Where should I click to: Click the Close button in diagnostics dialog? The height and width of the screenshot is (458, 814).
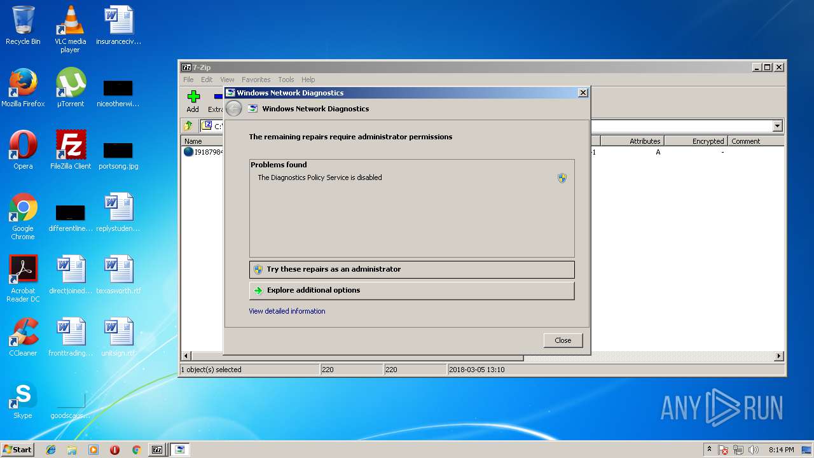coord(563,340)
